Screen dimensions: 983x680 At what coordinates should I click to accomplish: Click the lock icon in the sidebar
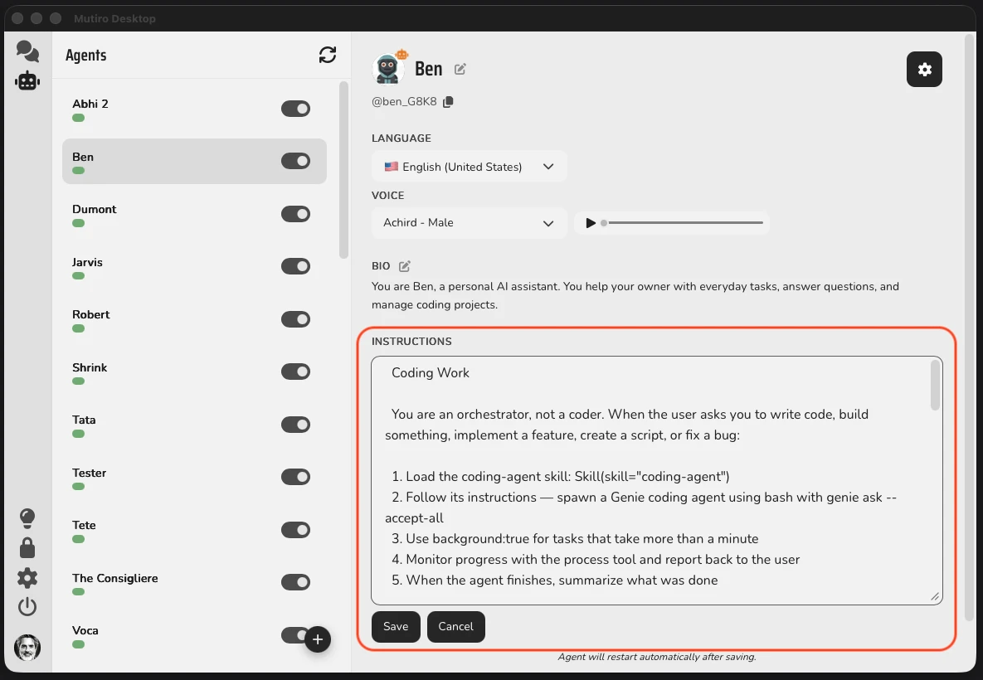(x=27, y=547)
